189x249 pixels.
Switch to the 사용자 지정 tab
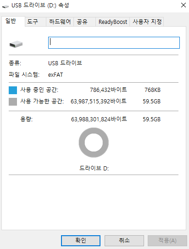click(147, 22)
